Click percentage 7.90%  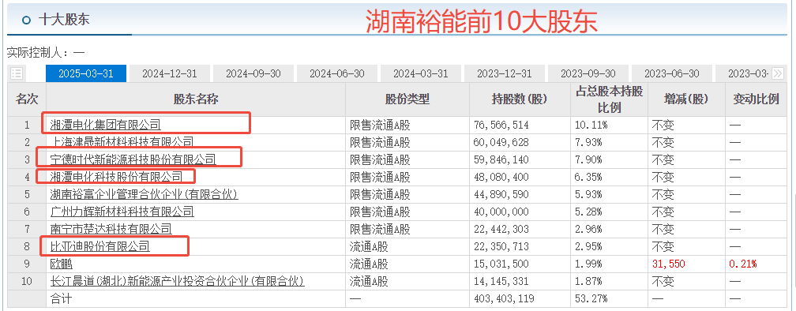coord(588,159)
